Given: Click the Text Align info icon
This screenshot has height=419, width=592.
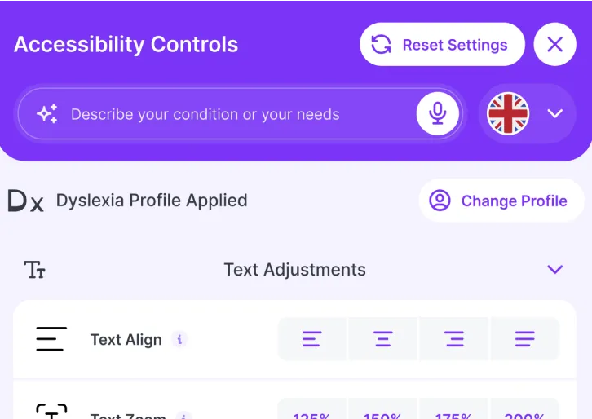Looking at the screenshot, I should pyautogui.click(x=181, y=339).
